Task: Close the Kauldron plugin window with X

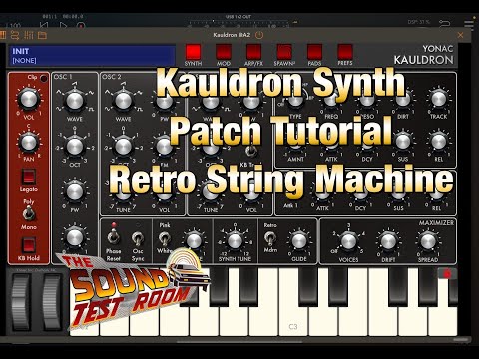Action: [460, 35]
